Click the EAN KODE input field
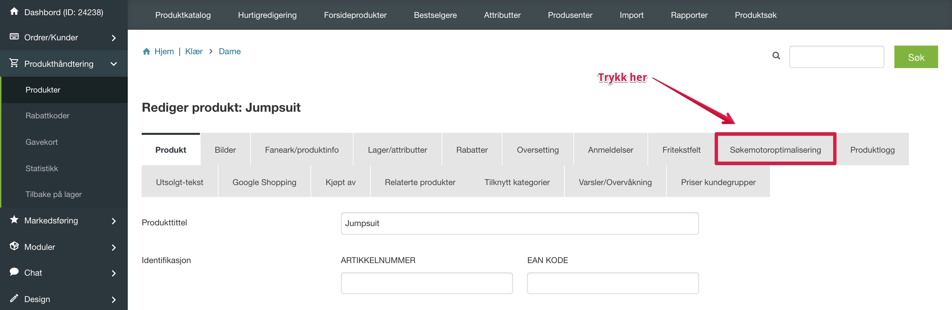The width and height of the screenshot is (952, 310). pos(613,283)
